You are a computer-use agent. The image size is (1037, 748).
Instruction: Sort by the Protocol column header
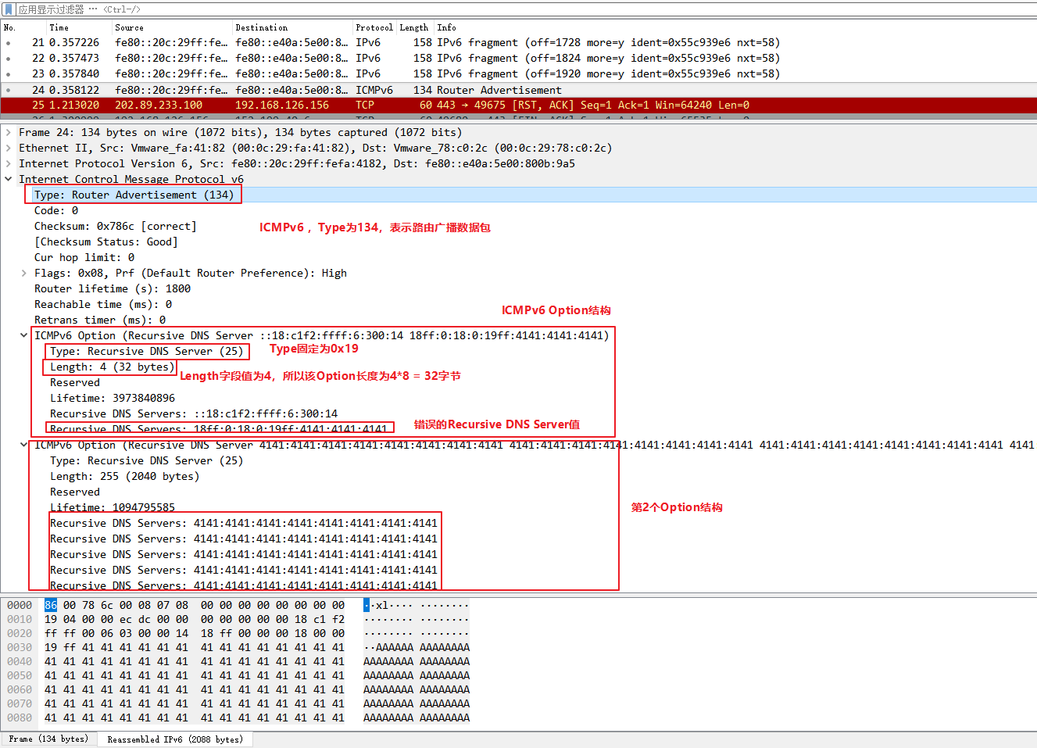(374, 27)
